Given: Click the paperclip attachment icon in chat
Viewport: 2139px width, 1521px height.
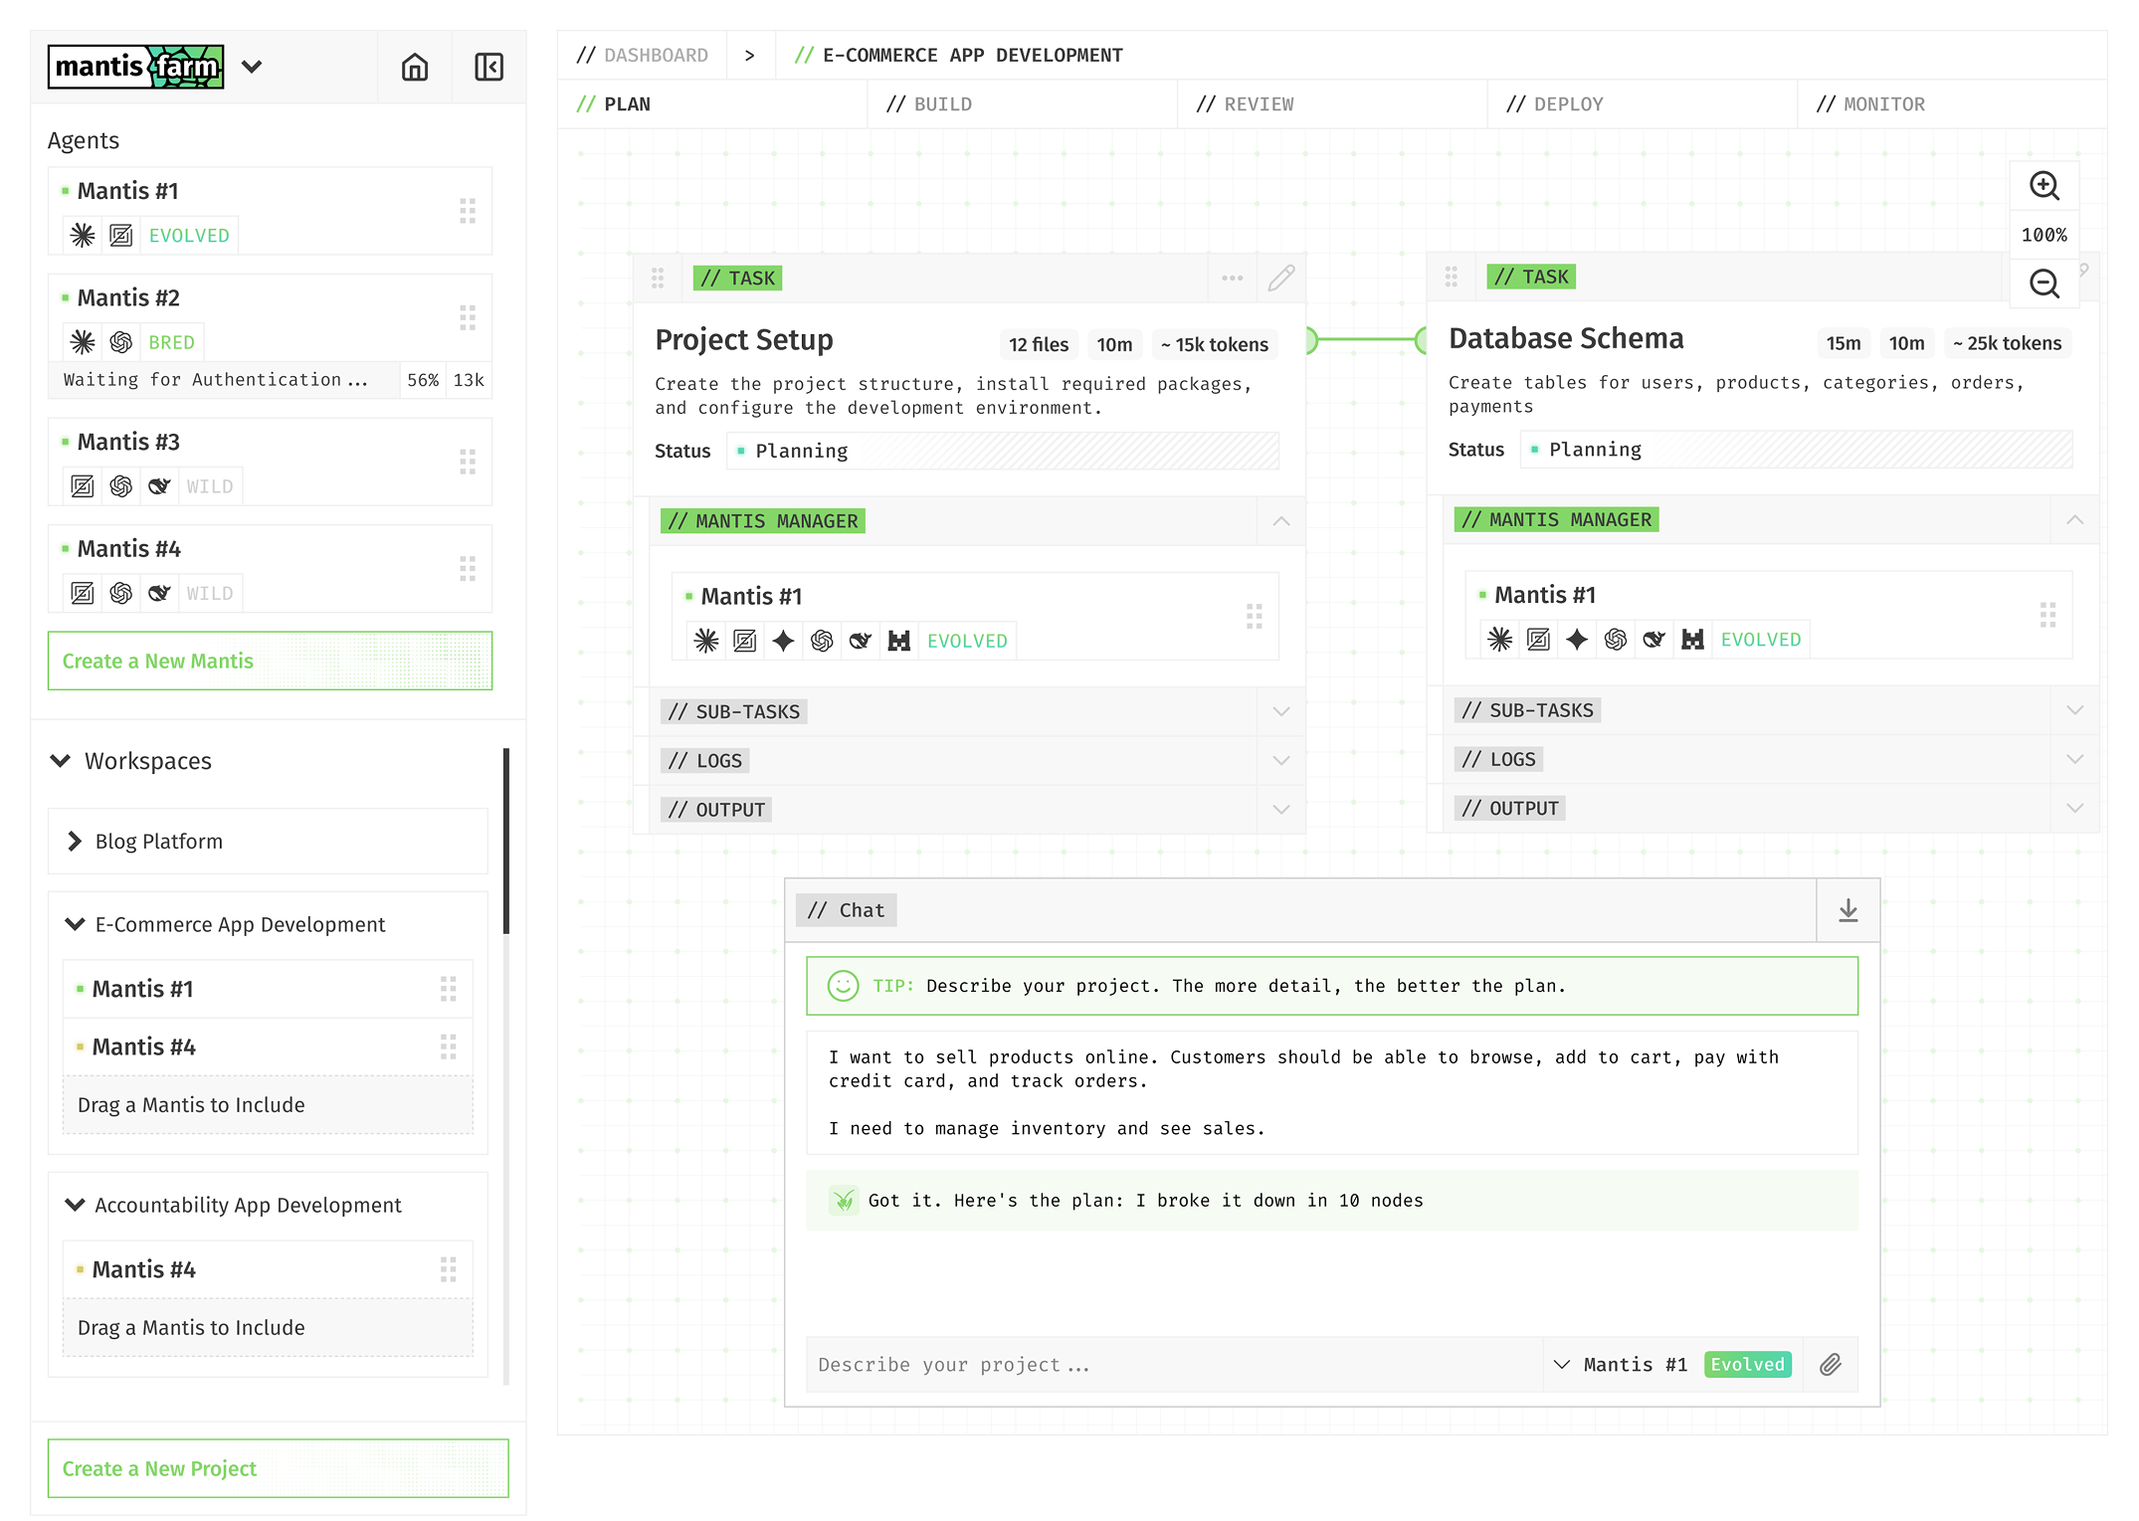Looking at the screenshot, I should (1830, 1365).
